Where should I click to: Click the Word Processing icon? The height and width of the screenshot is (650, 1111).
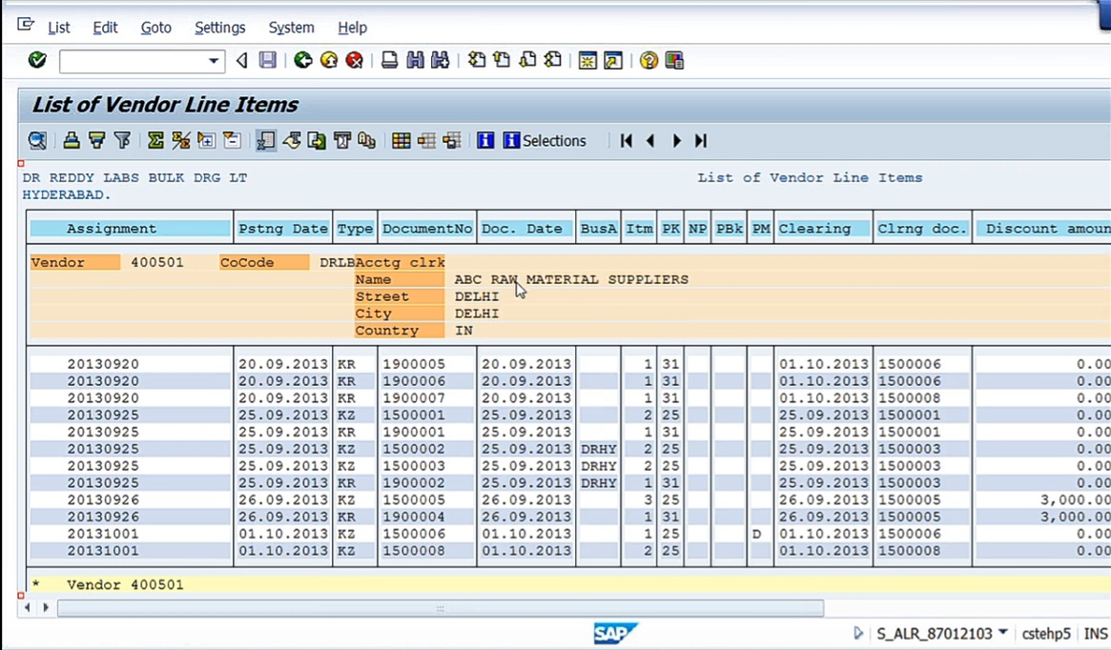[291, 140]
